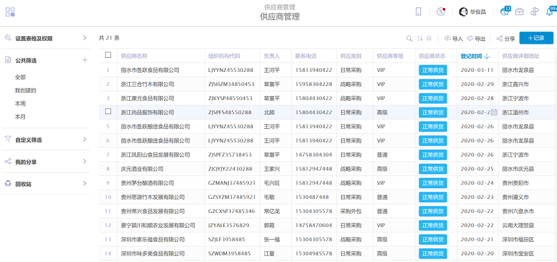Click the recycle icon beside 回收站
This screenshot has width=557, height=262.
8,183
